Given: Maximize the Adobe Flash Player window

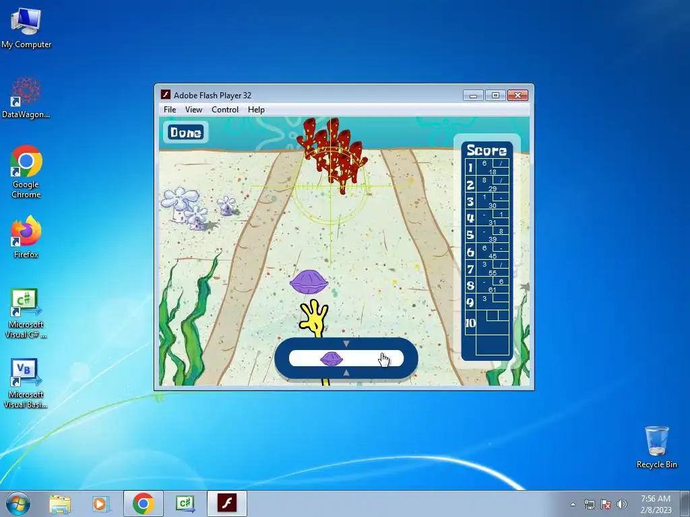Looking at the screenshot, I should click(x=495, y=96).
